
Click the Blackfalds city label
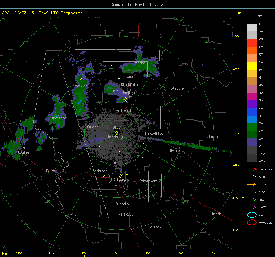[x=130, y=85]
